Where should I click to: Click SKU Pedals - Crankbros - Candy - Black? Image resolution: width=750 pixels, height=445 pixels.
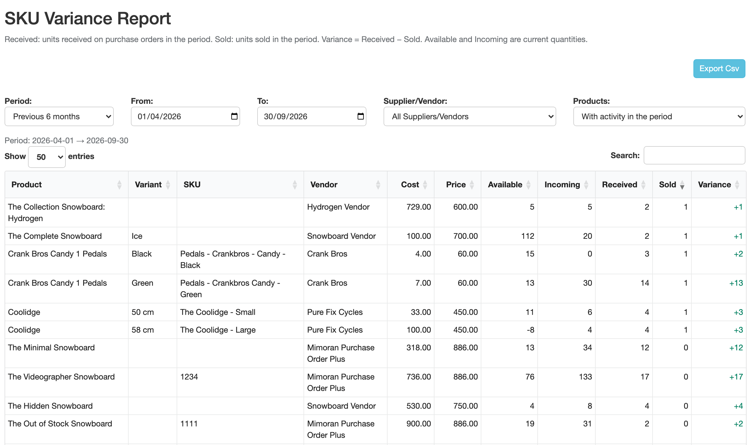[240, 259]
